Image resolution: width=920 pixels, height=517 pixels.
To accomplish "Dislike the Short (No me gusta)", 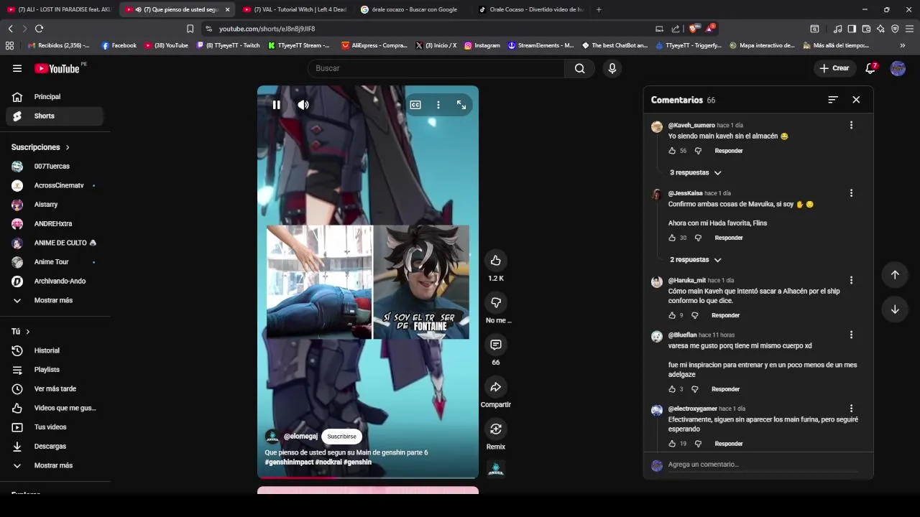I will tap(495, 302).
